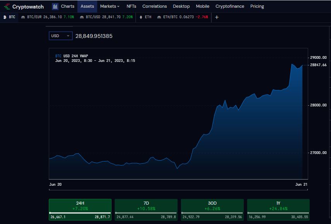331x224 pixels.
Task: Open the Correlations menu item
Action: pyautogui.click(x=154, y=6)
